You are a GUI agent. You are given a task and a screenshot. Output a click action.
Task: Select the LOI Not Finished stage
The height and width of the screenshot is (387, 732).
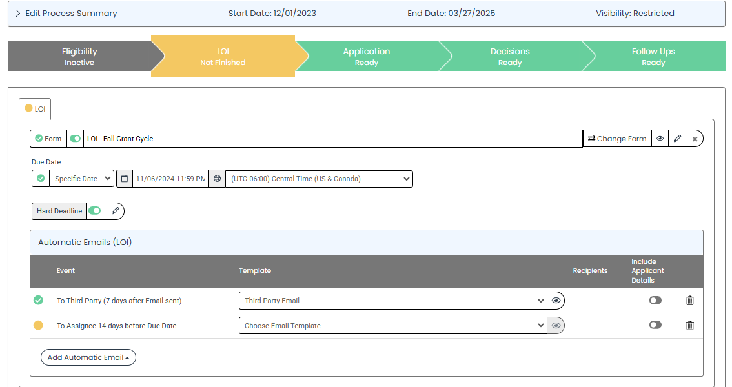(x=223, y=56)
